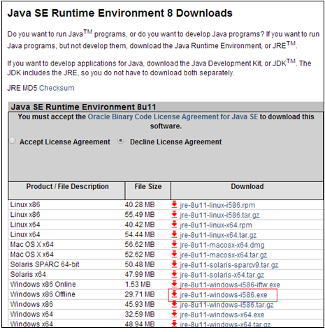Open the JRE MD5 Checksum link
325x332 pixels.
point(57,88)
